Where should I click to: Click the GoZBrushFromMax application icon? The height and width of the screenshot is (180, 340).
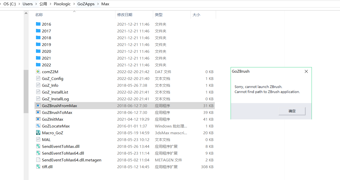38,106
